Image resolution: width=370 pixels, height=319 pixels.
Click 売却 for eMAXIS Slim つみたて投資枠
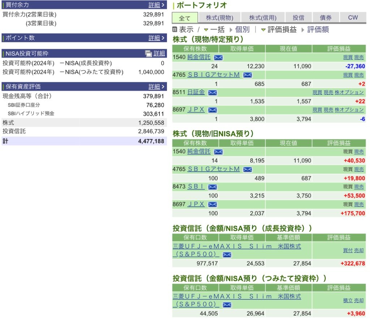359,300
